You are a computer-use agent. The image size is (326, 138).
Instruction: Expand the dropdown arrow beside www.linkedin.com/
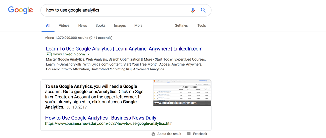pos(89,54)
